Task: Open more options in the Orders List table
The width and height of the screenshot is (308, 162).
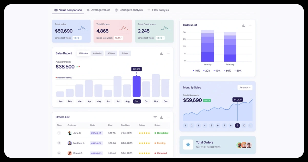Action: pos(168,117)
